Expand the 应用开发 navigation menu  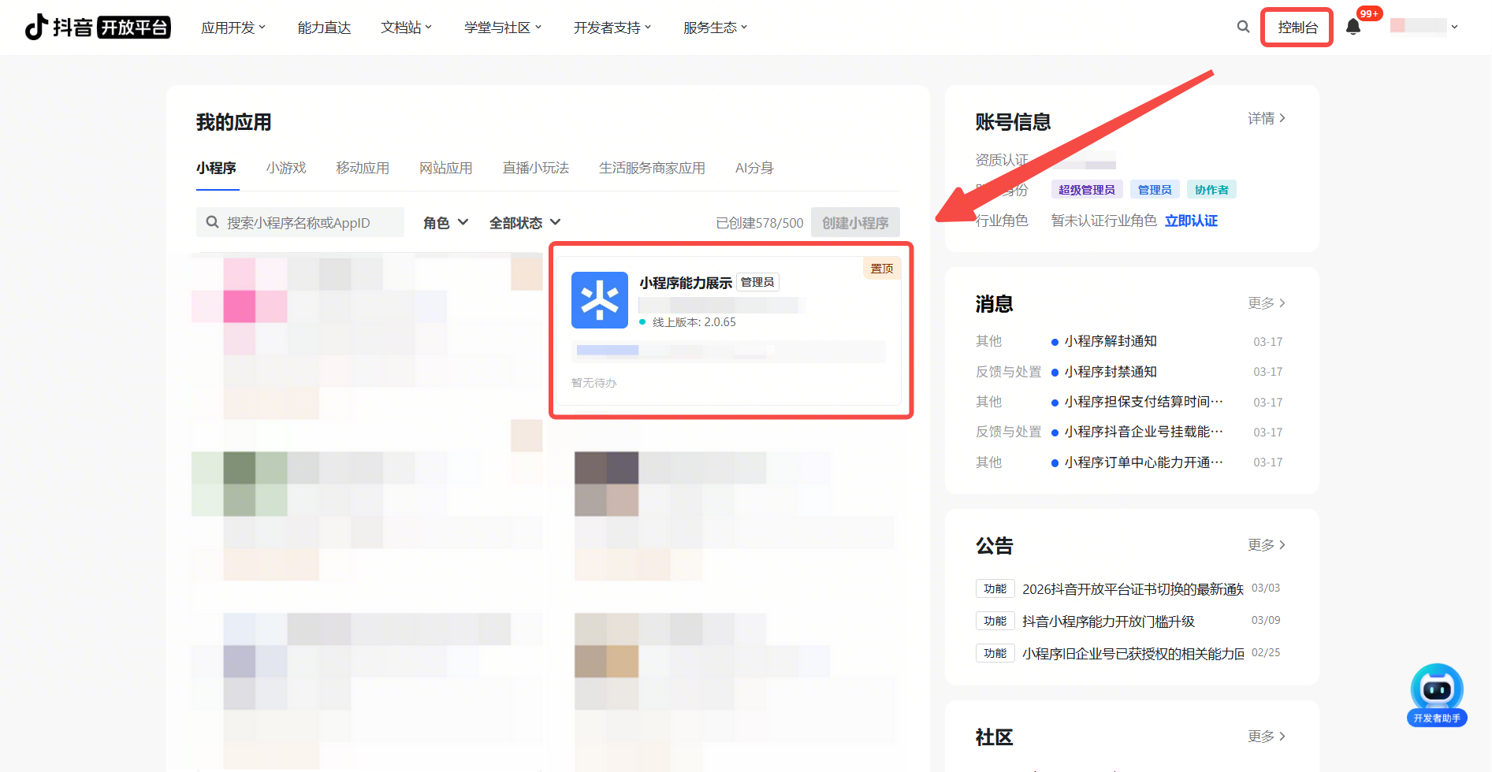pos(233,28)
